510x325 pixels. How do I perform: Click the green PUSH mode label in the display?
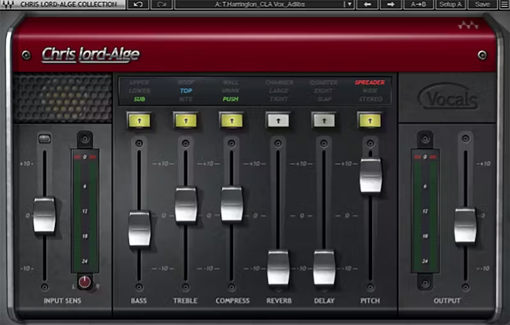point(231,99)
